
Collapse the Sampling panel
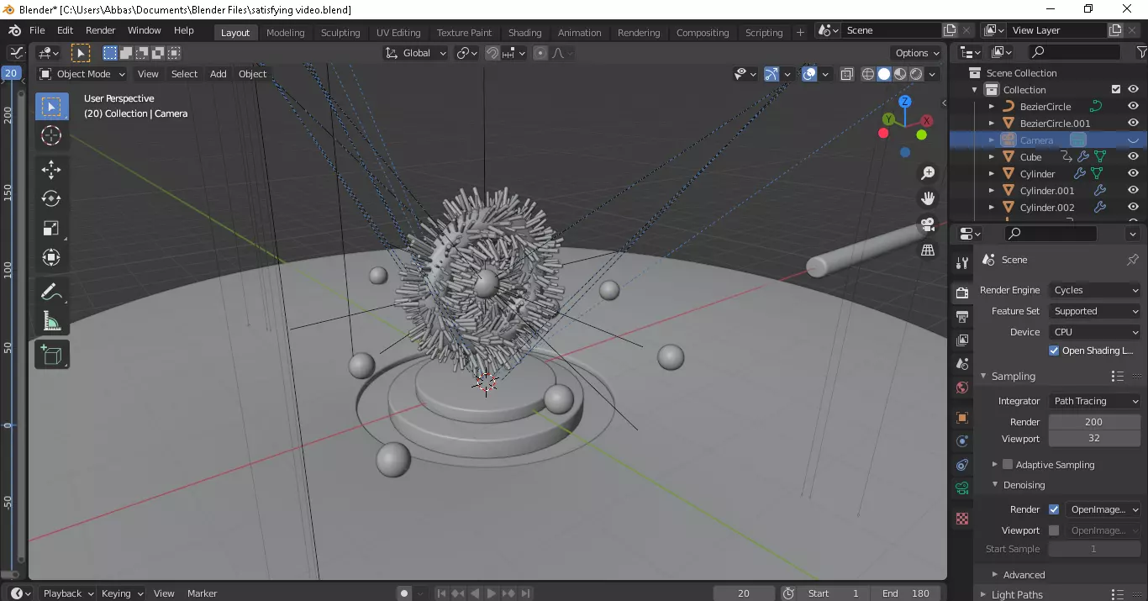pos(1013,377)
